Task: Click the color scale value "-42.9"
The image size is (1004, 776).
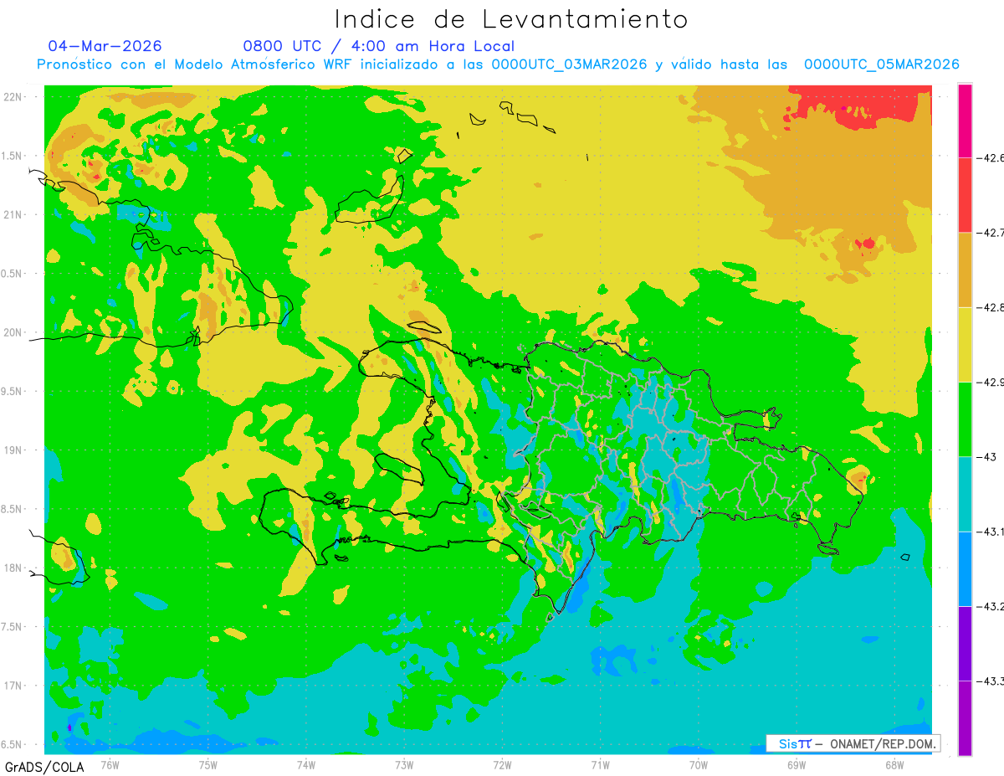Action: tap(992, 382)
